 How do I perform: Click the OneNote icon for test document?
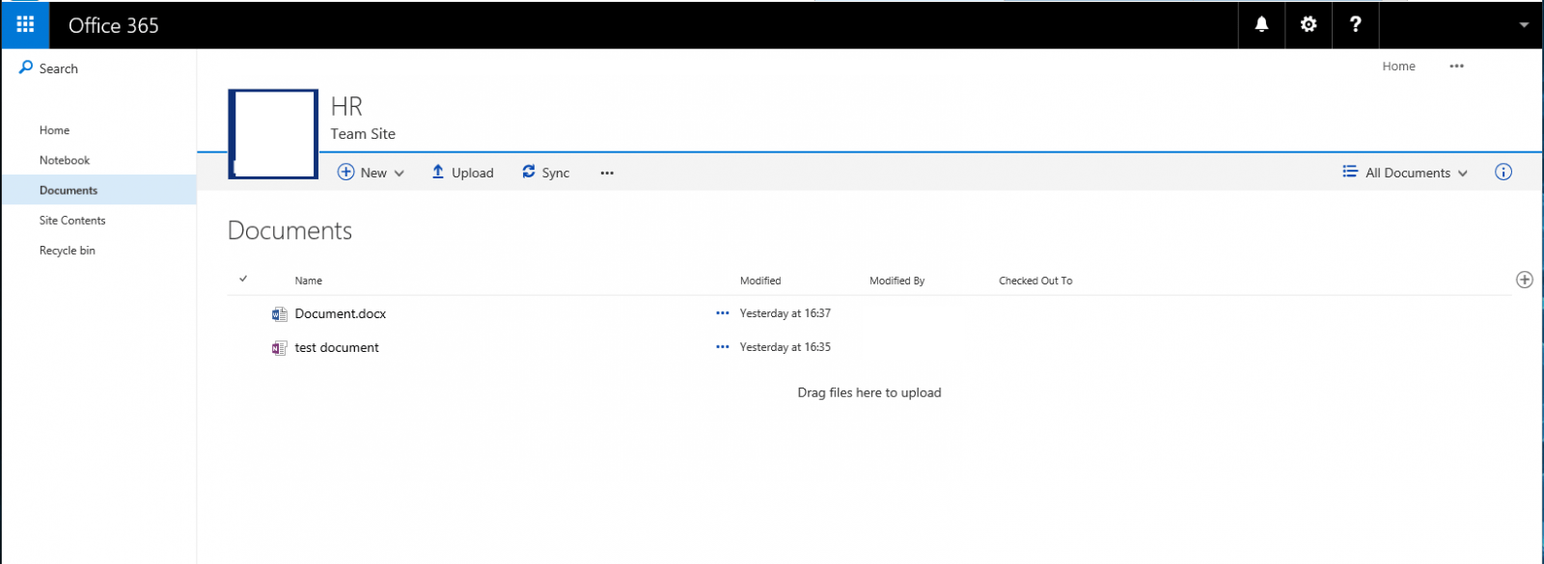pos(280,348)
